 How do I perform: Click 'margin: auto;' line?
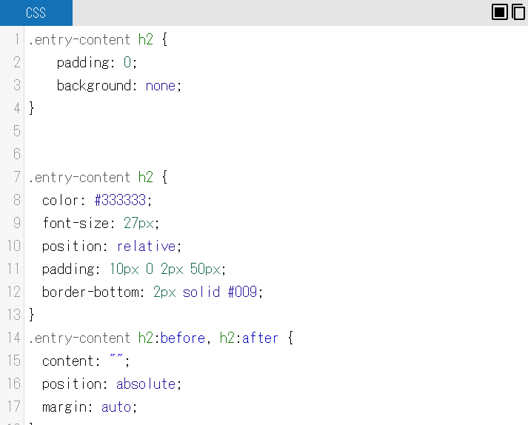(90, 406)
